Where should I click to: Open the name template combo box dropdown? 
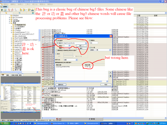tap(86, 43)
